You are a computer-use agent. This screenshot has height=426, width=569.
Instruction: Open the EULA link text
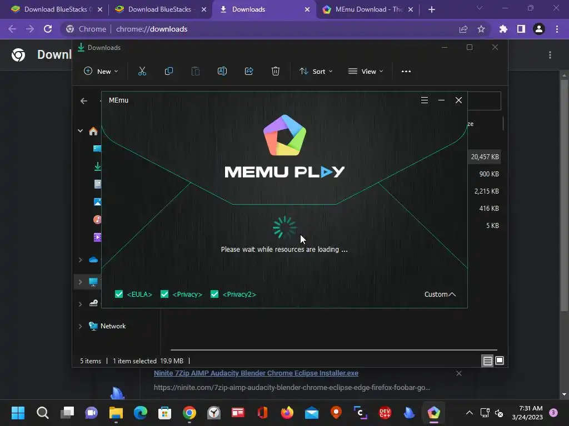(139, 294)
